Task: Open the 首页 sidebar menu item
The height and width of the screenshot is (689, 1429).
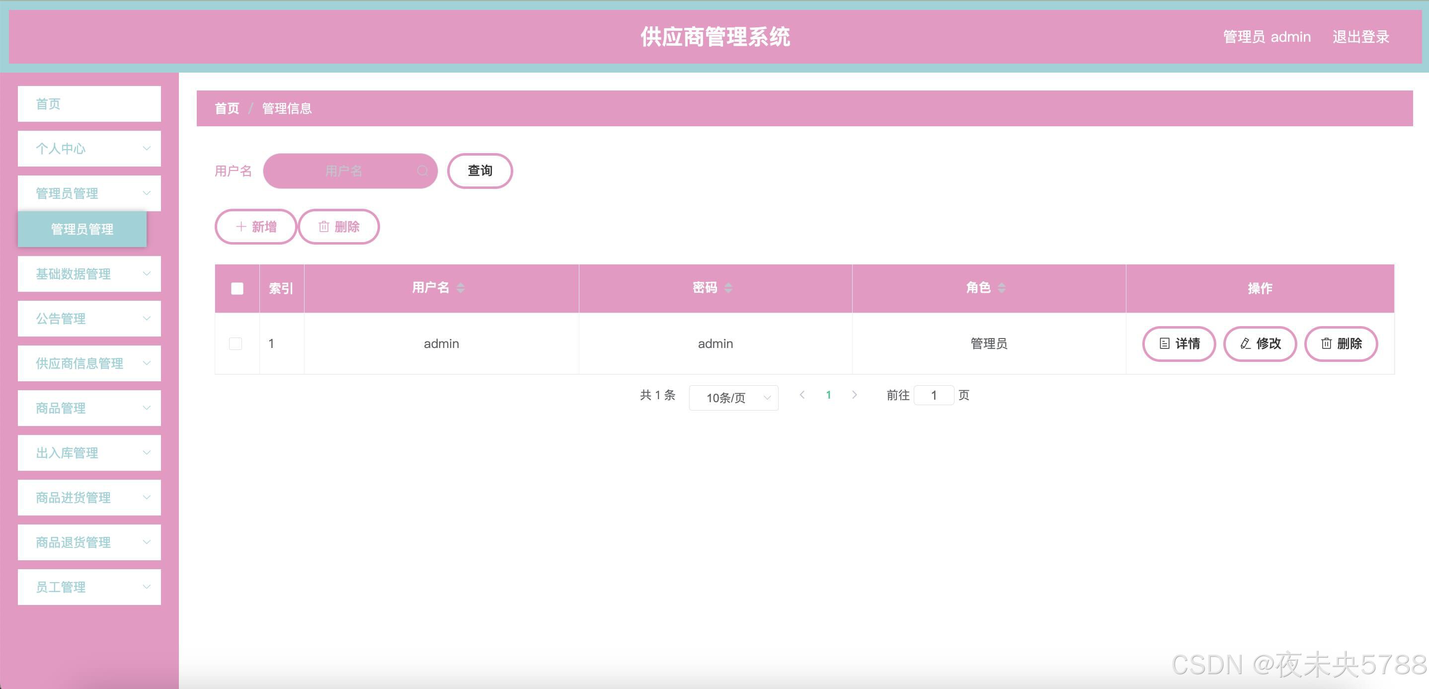Action: pos(89,104)
